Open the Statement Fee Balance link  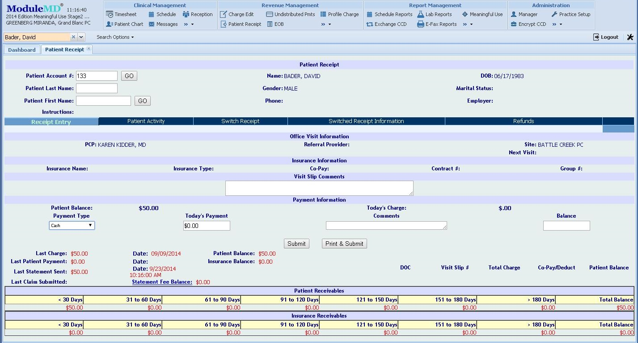tap(162, 282)
